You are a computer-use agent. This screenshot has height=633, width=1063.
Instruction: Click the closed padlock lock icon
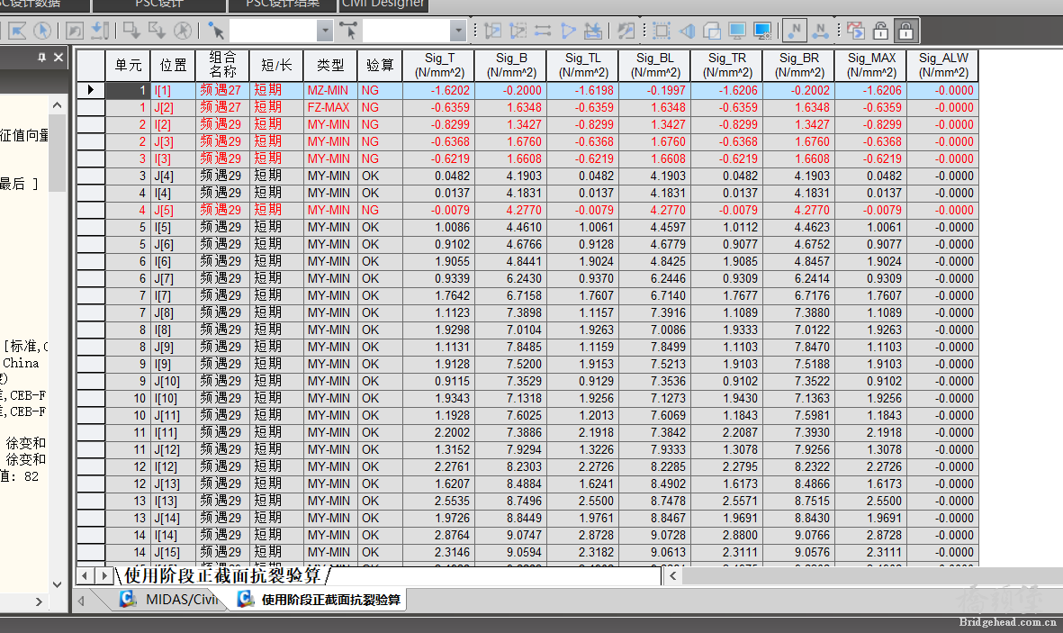pos(905,31)
